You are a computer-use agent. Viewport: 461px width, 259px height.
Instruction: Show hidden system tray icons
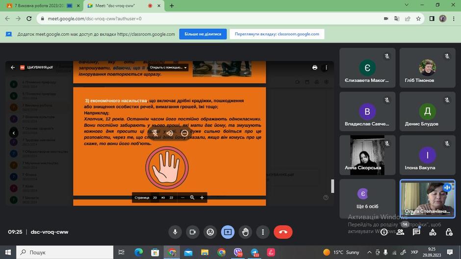(369, 252)
